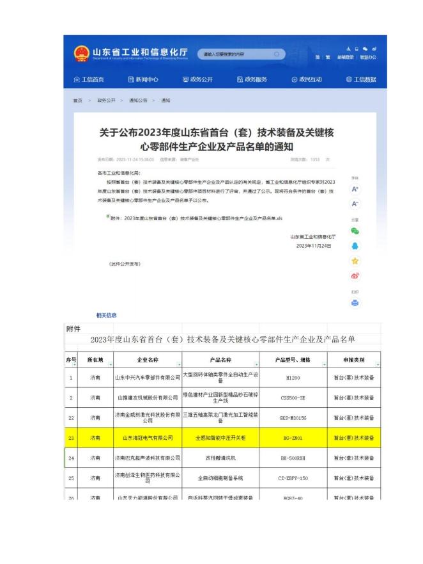This screenshot has width=423, height=564.
Task: Open the 新闻中心 navigation tab
Action: (143, 79)
